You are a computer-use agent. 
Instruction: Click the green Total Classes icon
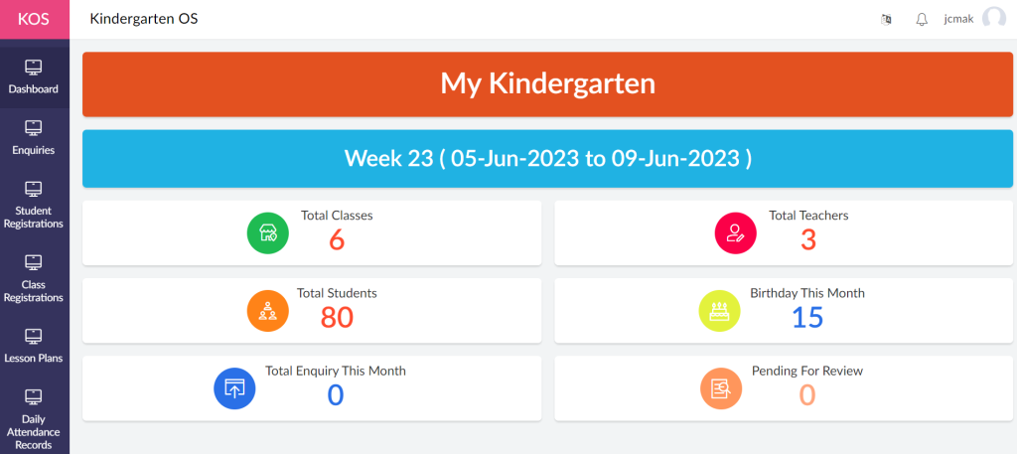[x=267, y=233]
